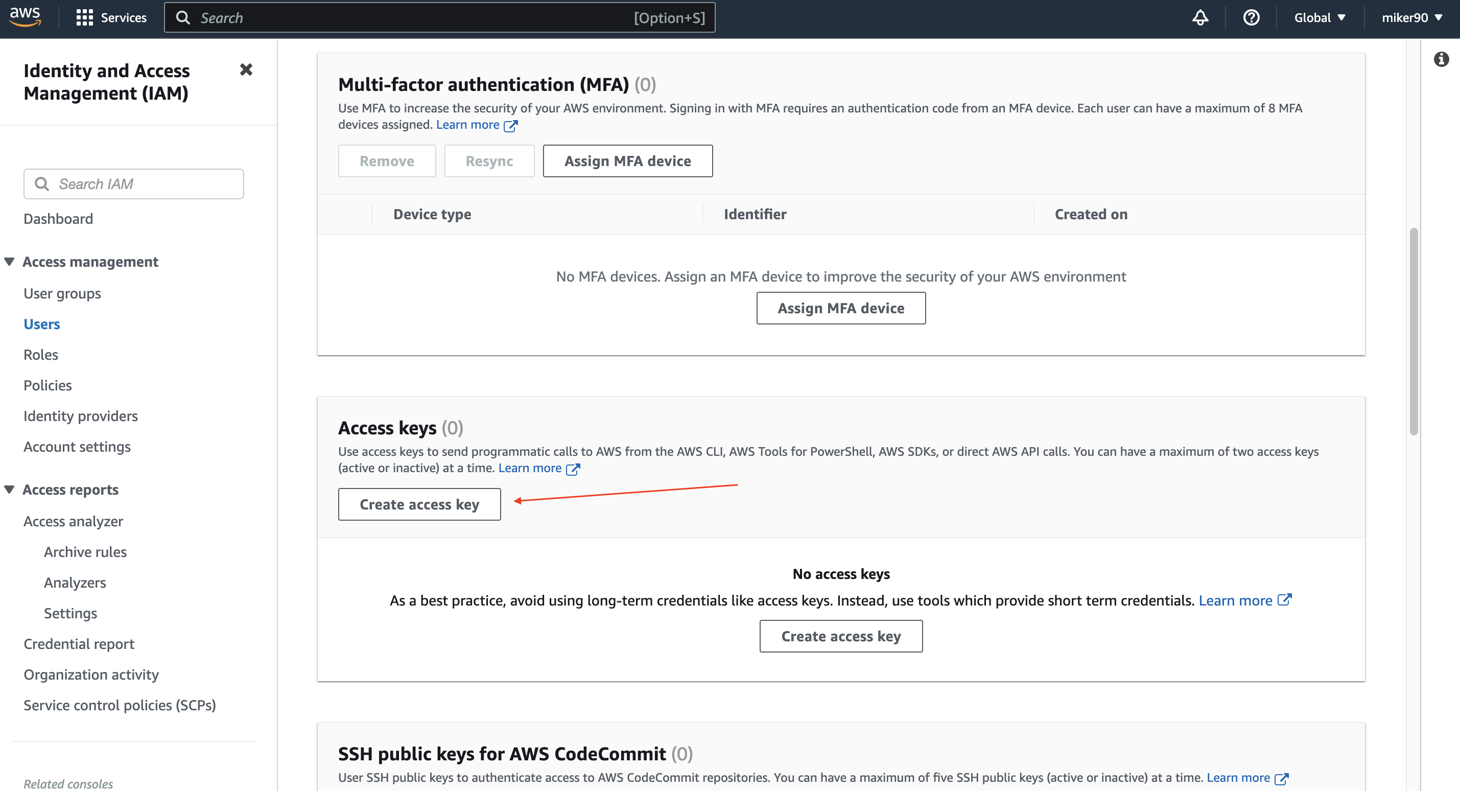Collapse the Access reports section
Screen dimensions: 1460x791
10,490
